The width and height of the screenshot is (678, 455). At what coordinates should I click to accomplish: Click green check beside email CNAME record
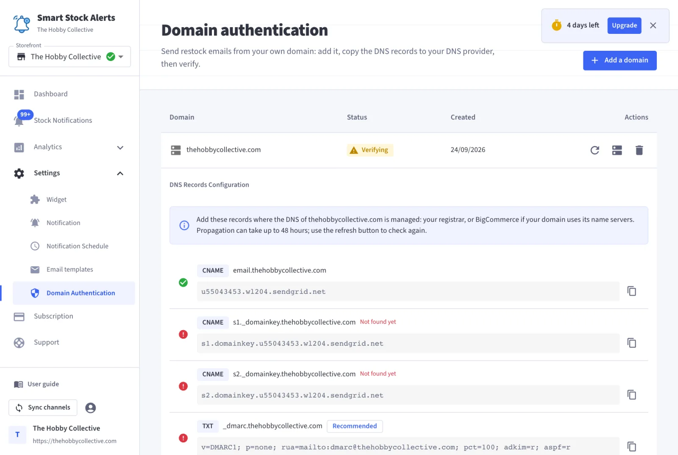pyautogui.click(x=183, y=282)
